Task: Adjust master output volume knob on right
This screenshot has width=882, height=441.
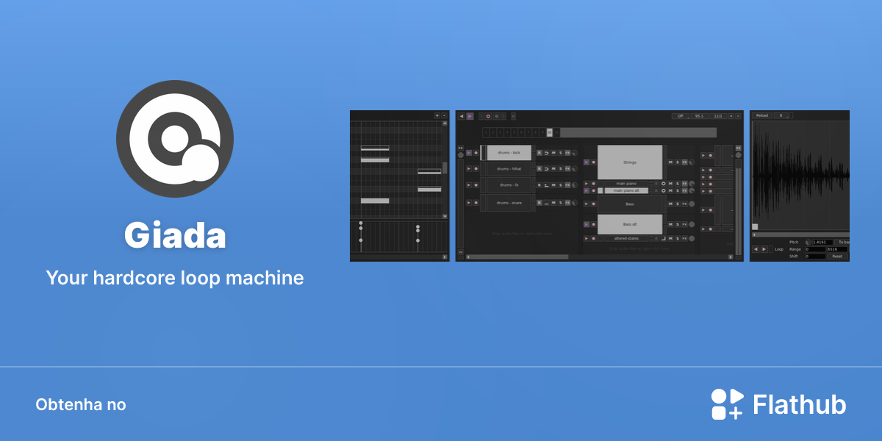Action: (x=739, y=155)
